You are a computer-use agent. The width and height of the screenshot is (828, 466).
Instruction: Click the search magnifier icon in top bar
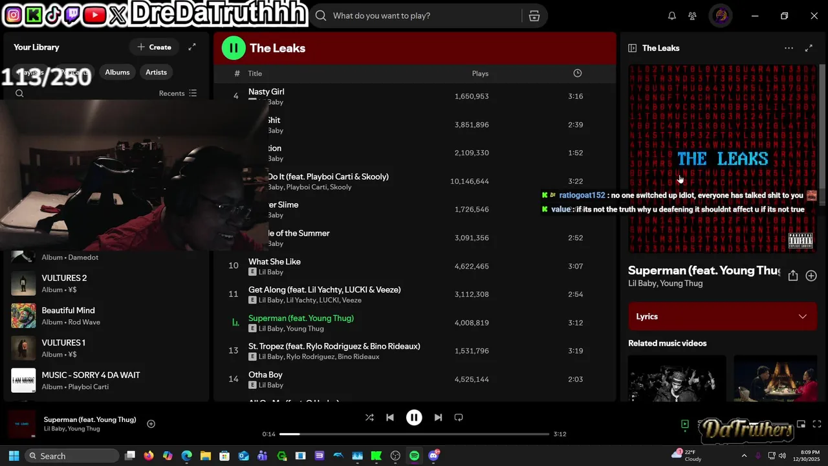tap(321, 16)
